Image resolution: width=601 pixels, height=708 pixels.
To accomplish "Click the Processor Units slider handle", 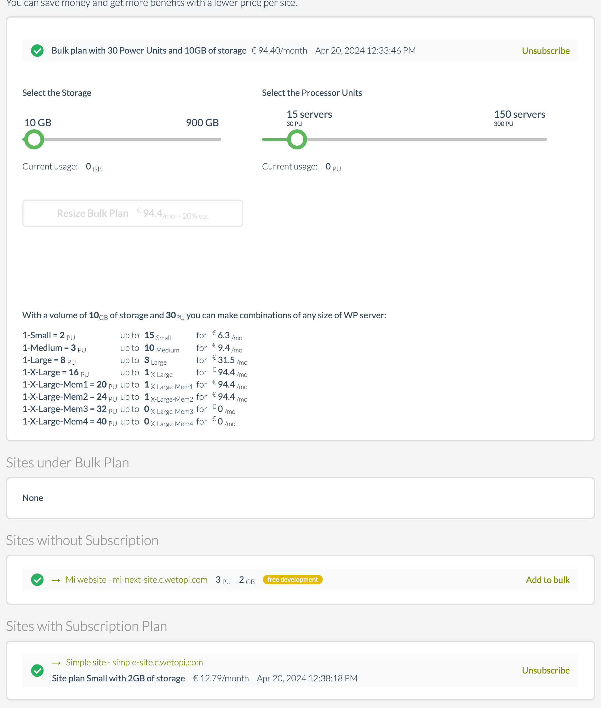I will coord(297,139).
